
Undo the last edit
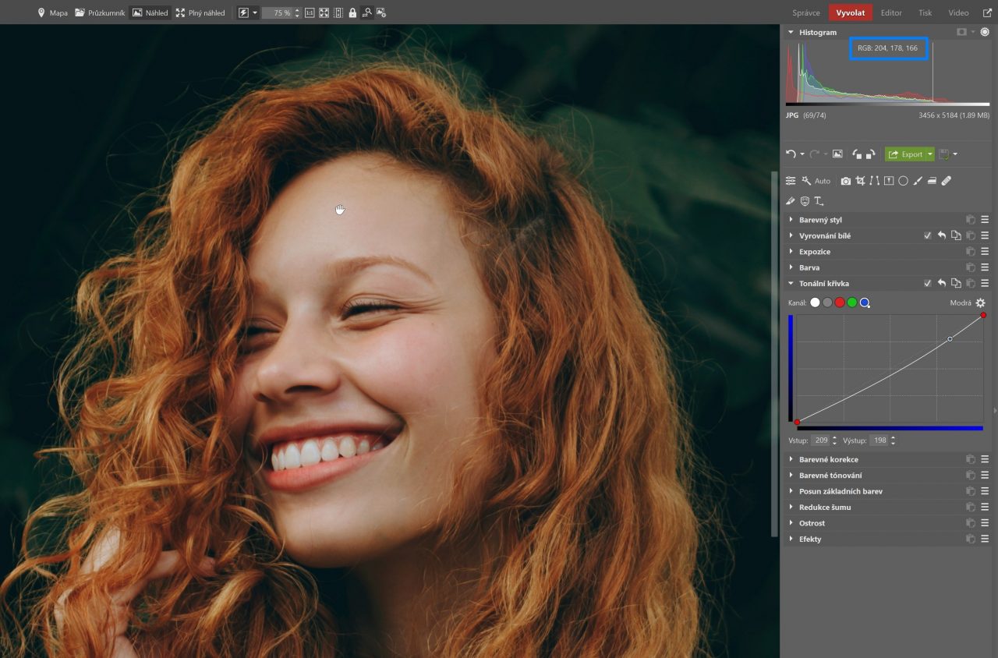(x=791, y=154)
